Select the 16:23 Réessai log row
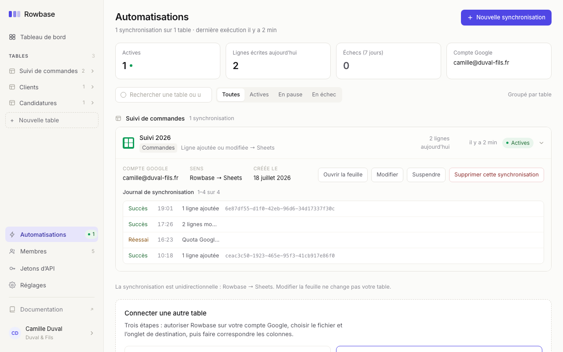Screen dimensions: 563x352 click(333, 240)
